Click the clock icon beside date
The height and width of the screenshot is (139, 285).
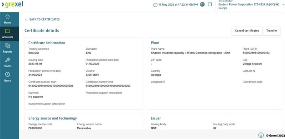tap(155, 5)
